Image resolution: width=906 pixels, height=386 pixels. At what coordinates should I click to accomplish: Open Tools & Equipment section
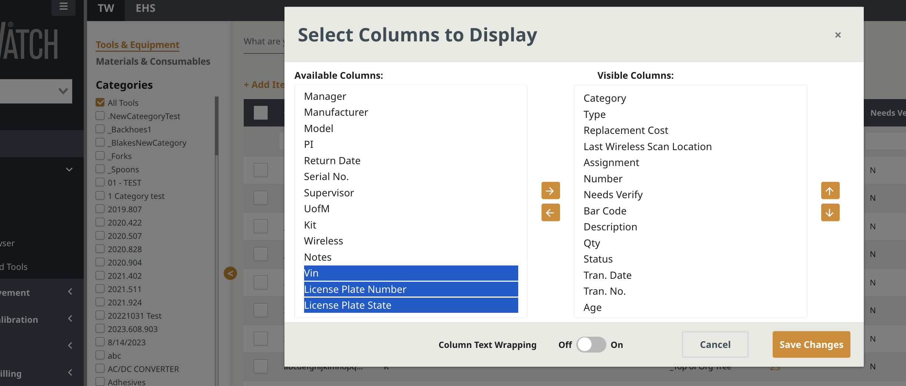click(137, 45)
